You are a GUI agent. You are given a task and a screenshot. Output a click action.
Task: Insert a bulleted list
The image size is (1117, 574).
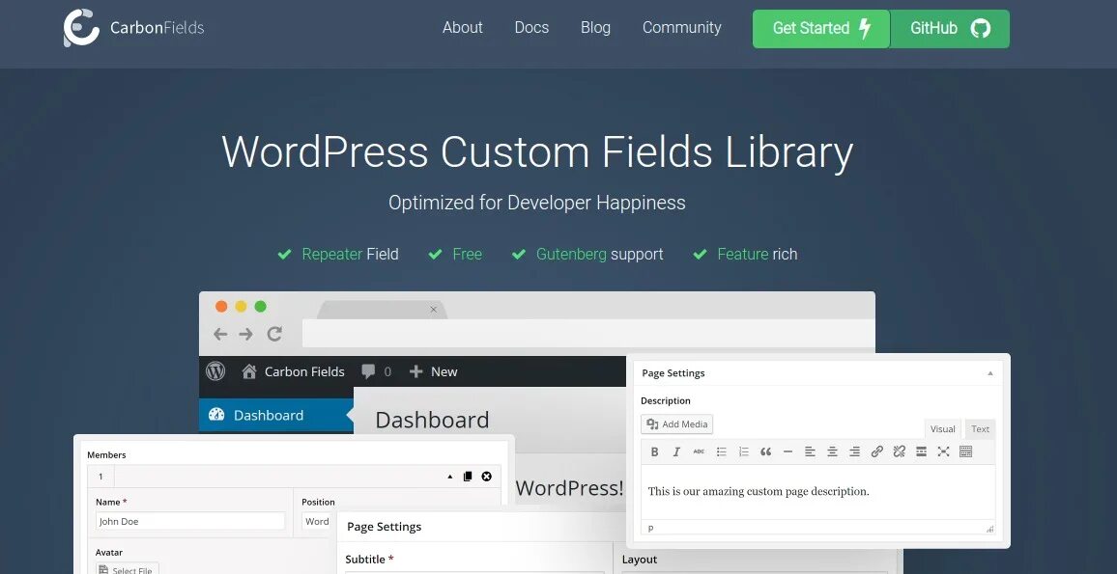tap(721, 451)
